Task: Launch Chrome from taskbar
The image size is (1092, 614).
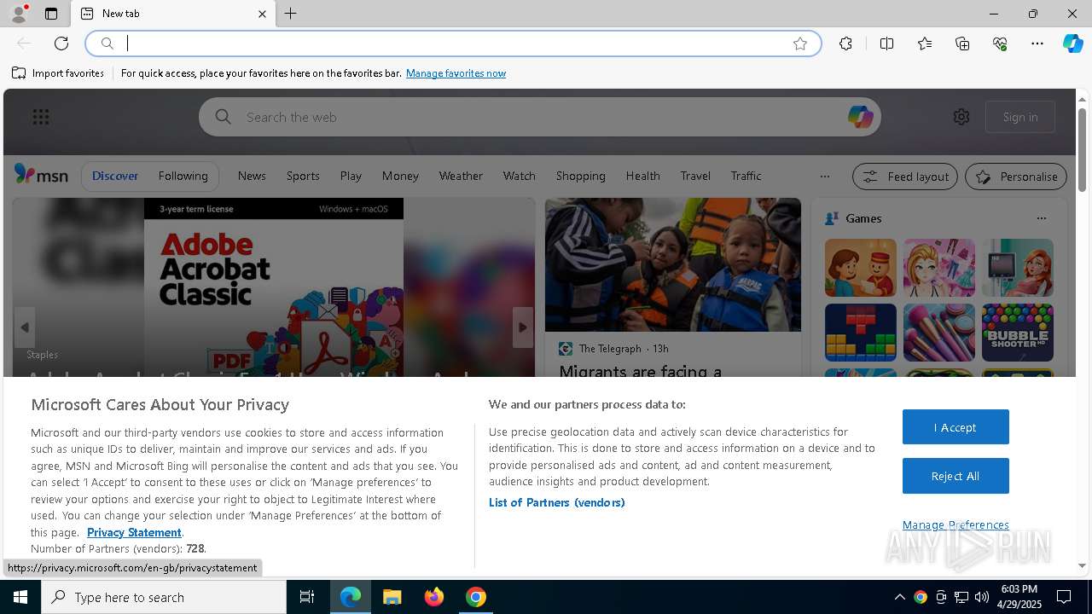Action: click(x=476, y=597)
